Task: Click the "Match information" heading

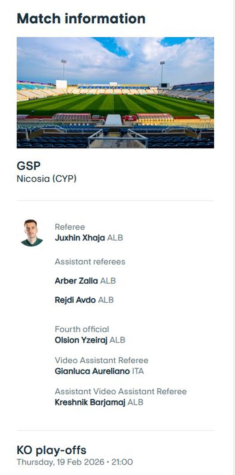Action: (x=81, y=19)
